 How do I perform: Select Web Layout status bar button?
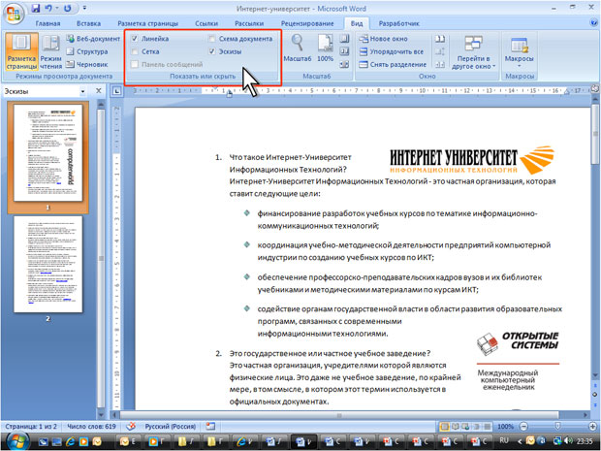point(465,427)
